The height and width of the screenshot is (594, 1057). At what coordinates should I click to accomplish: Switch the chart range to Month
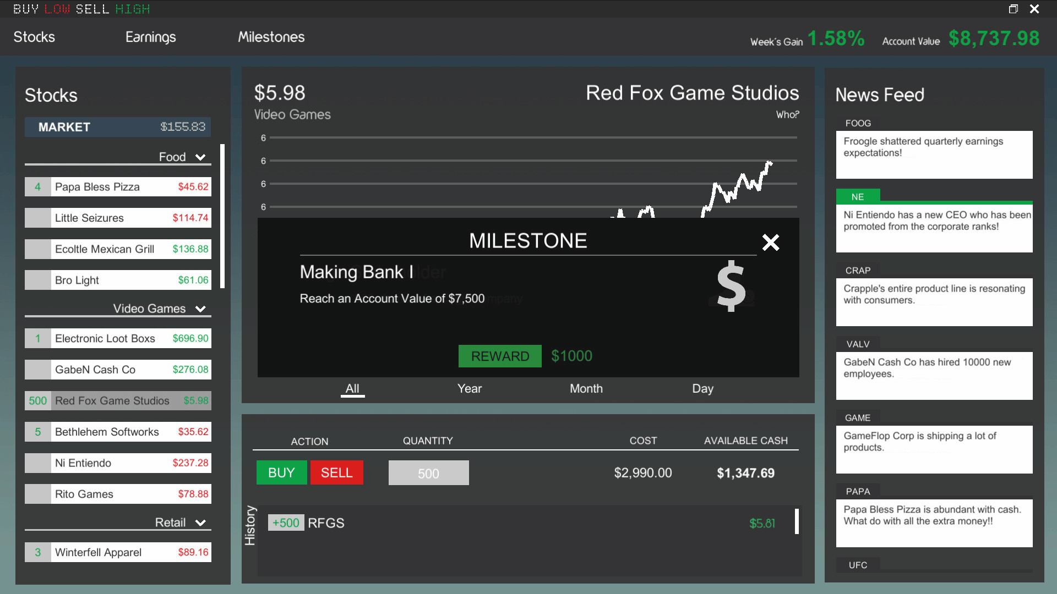point(586,389)
